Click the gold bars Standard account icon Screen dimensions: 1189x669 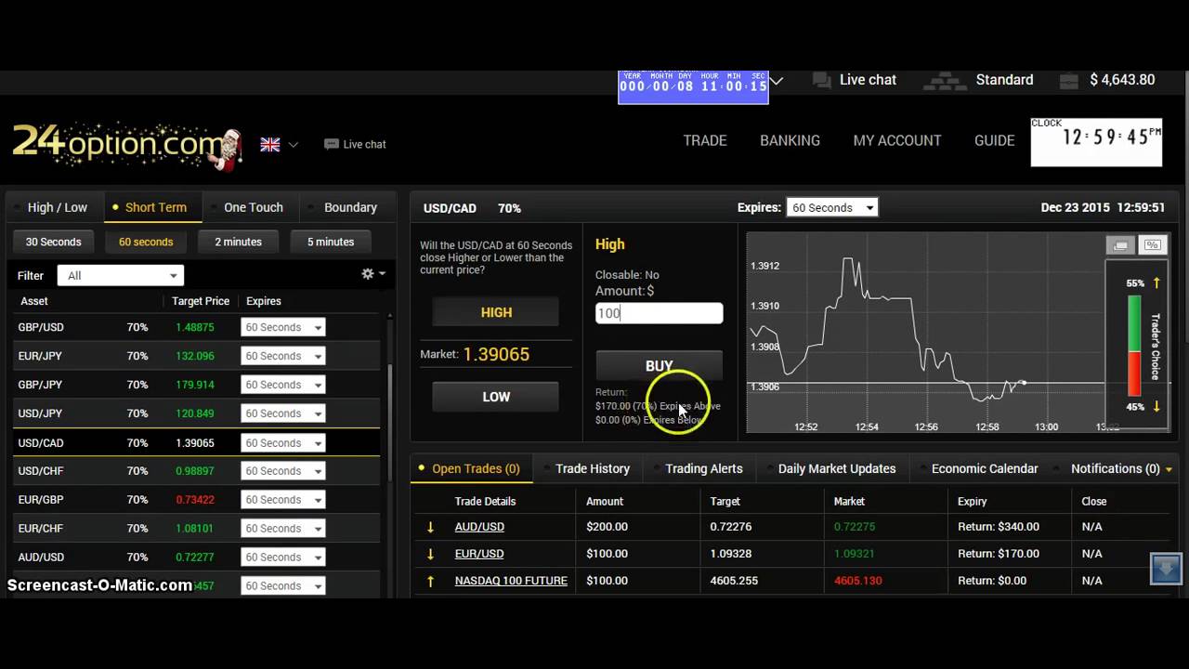click(944, 81)
